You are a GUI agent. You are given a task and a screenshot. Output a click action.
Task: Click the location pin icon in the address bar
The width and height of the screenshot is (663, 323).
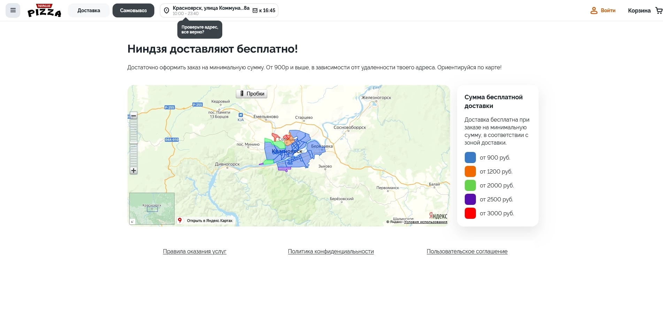coord(166,10)
